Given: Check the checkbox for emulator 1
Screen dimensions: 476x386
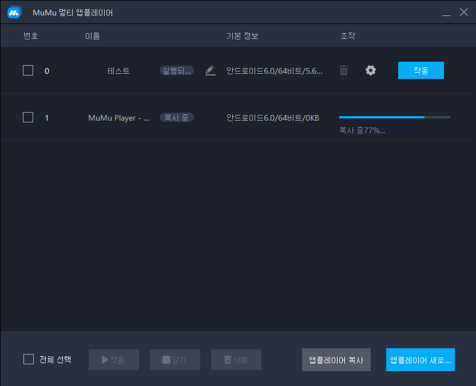Looking at the screenshot, I should tap(28, 117).
